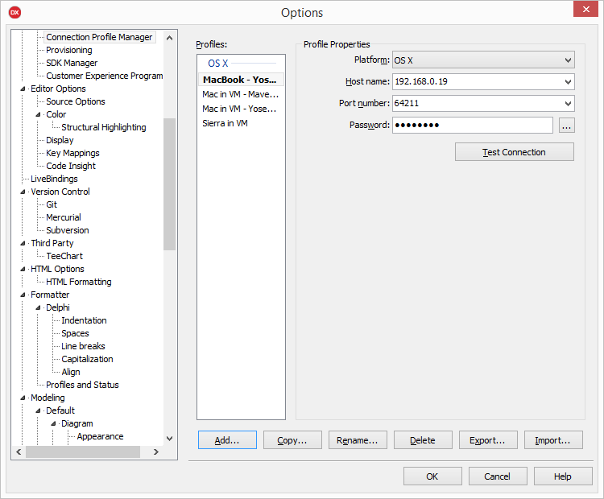The height and width of the screenshot is (499, 604).
Task: Open Key Mappings settings
Action: pyautogui.click(x=72, y=153)
